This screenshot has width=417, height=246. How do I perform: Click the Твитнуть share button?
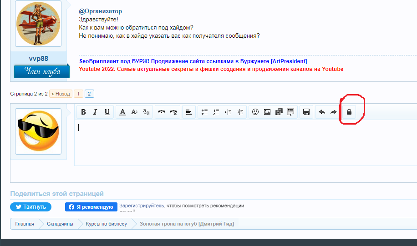(31, 207)
